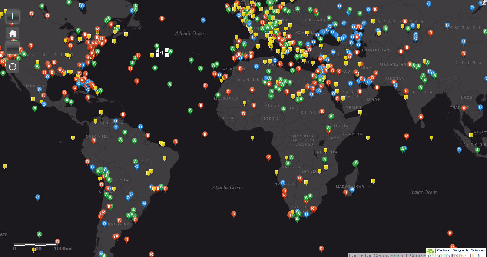Select red R marker in South Atlantic Ocean

tap(234, 214)
